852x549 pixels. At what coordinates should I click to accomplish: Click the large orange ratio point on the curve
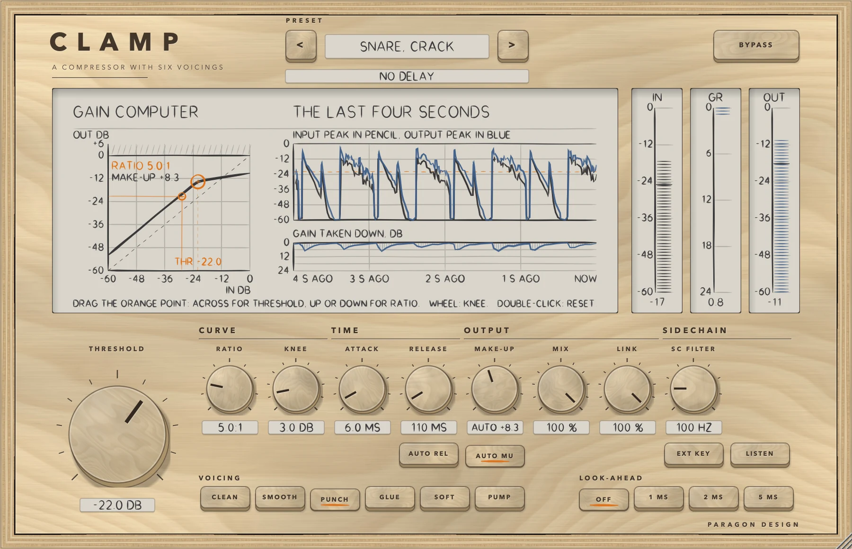click(x=198, y=182)
